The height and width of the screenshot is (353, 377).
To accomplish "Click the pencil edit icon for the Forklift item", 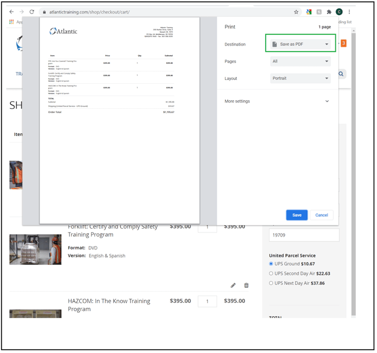I will [x=234, y=285].
